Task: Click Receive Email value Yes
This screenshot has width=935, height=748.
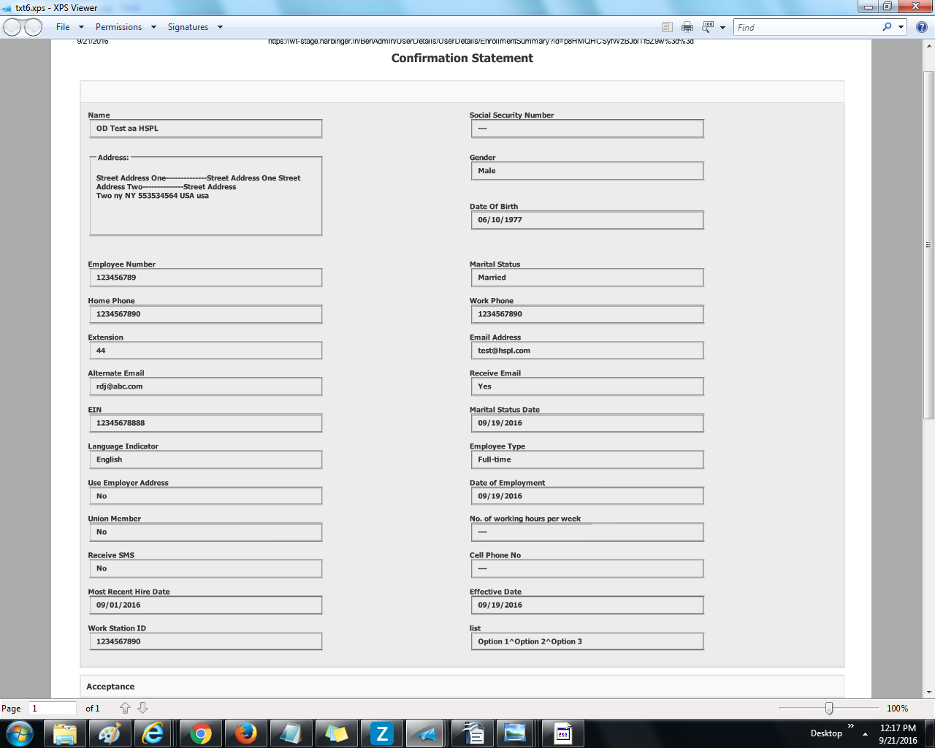Action: 587,386
